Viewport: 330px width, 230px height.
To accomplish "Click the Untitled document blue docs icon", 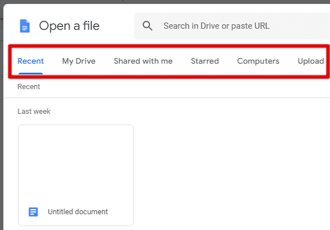I will 33,212.
